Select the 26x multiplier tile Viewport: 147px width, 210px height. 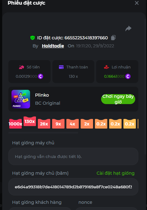44,124
